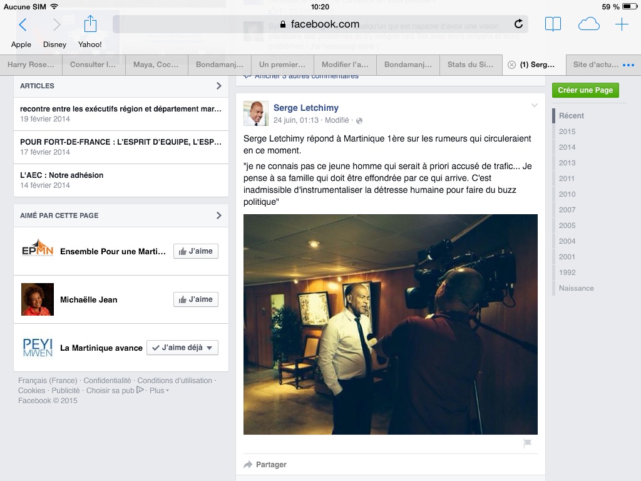Like Ensemble Pour une Martinique page

point(196,251)
